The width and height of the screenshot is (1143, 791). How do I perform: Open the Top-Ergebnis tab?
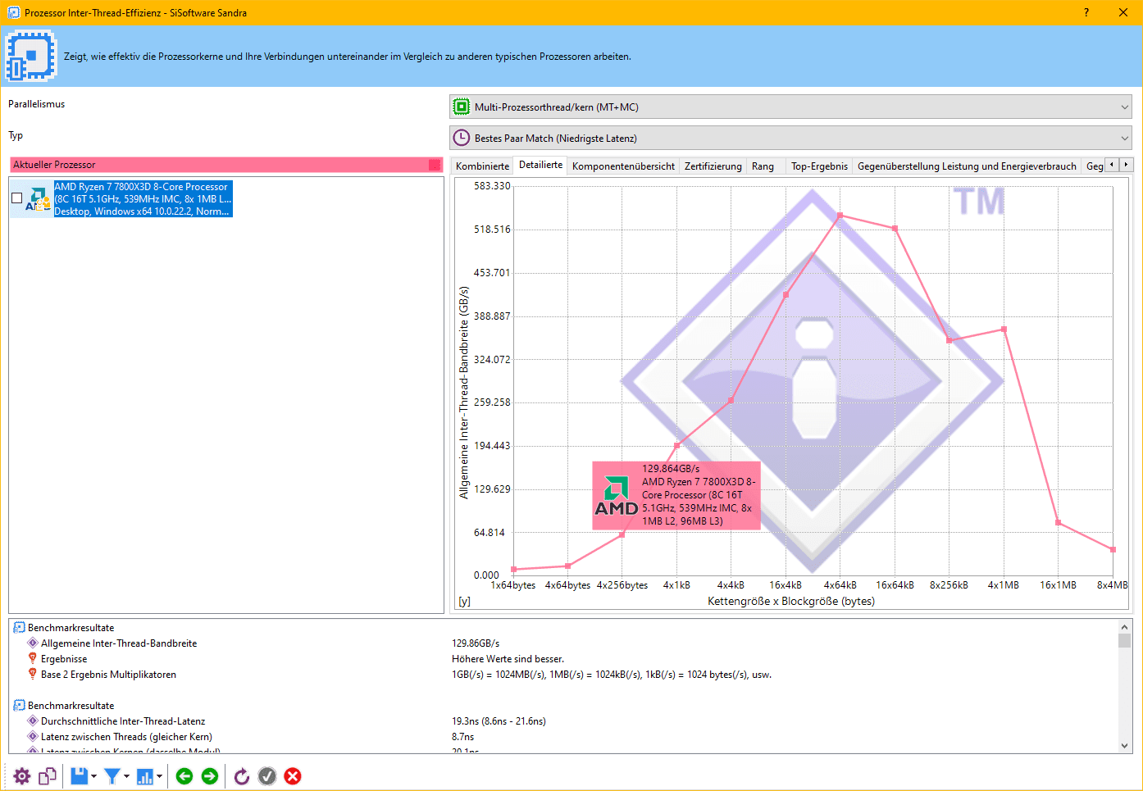click(819, 166)
